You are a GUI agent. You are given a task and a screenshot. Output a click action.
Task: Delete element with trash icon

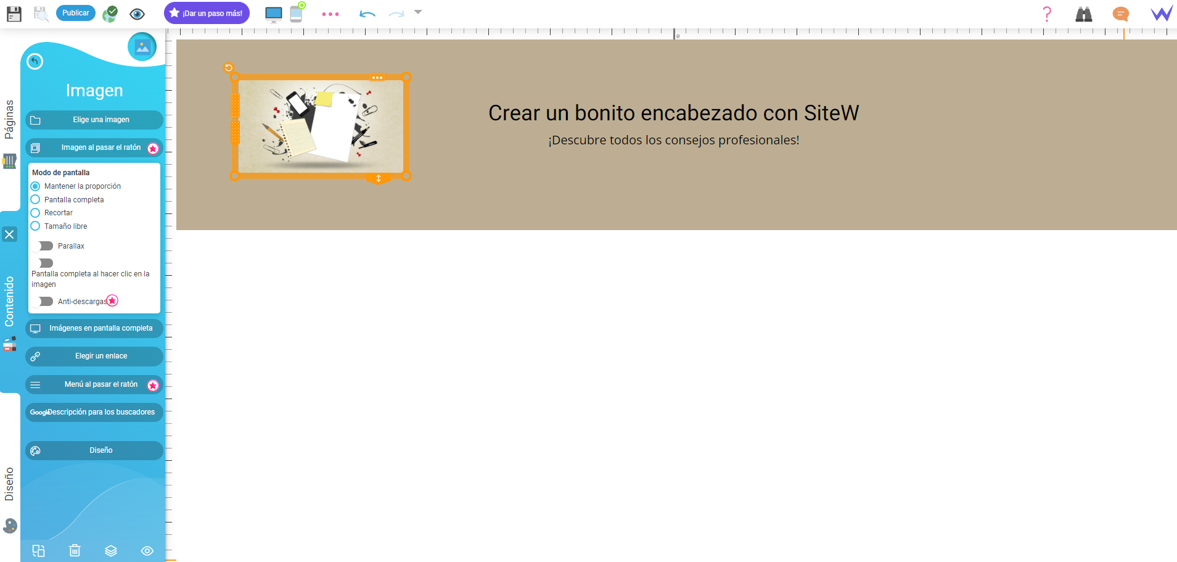75,550
